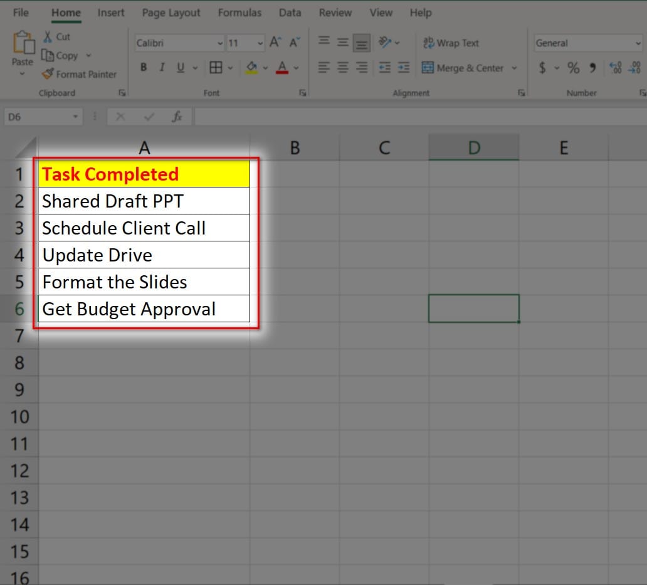Screen dimensions: 647x585
Task: Click the Cut scissors icon
Action: tap(48, 37)
